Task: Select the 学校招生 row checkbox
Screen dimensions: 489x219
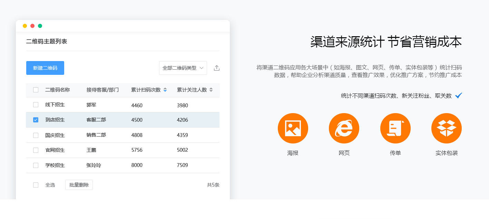Action: 36,165
